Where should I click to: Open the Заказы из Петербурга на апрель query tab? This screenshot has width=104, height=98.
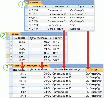coord(30,66)
